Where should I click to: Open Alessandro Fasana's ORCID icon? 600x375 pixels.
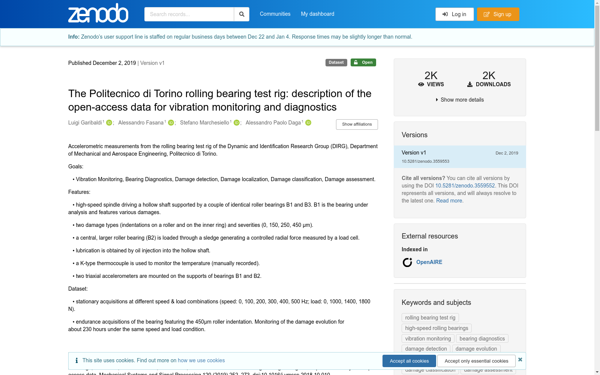point(171,123)
